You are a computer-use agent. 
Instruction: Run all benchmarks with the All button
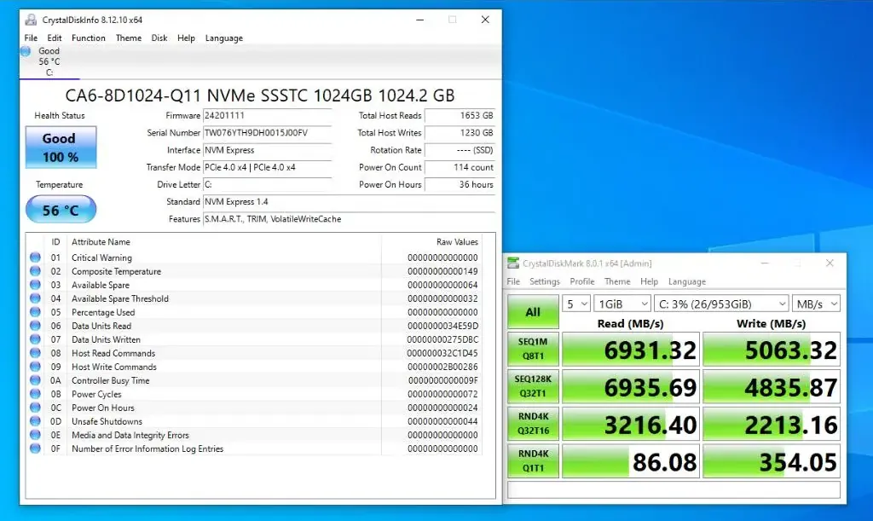point(533,312)
